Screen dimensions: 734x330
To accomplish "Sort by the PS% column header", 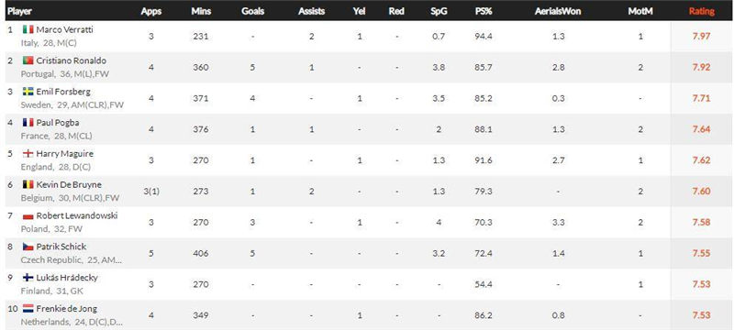I will coord(484,11).
